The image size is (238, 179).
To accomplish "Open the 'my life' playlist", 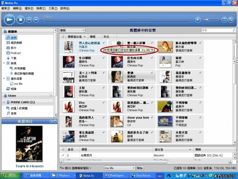I will (x=16, y=84).
